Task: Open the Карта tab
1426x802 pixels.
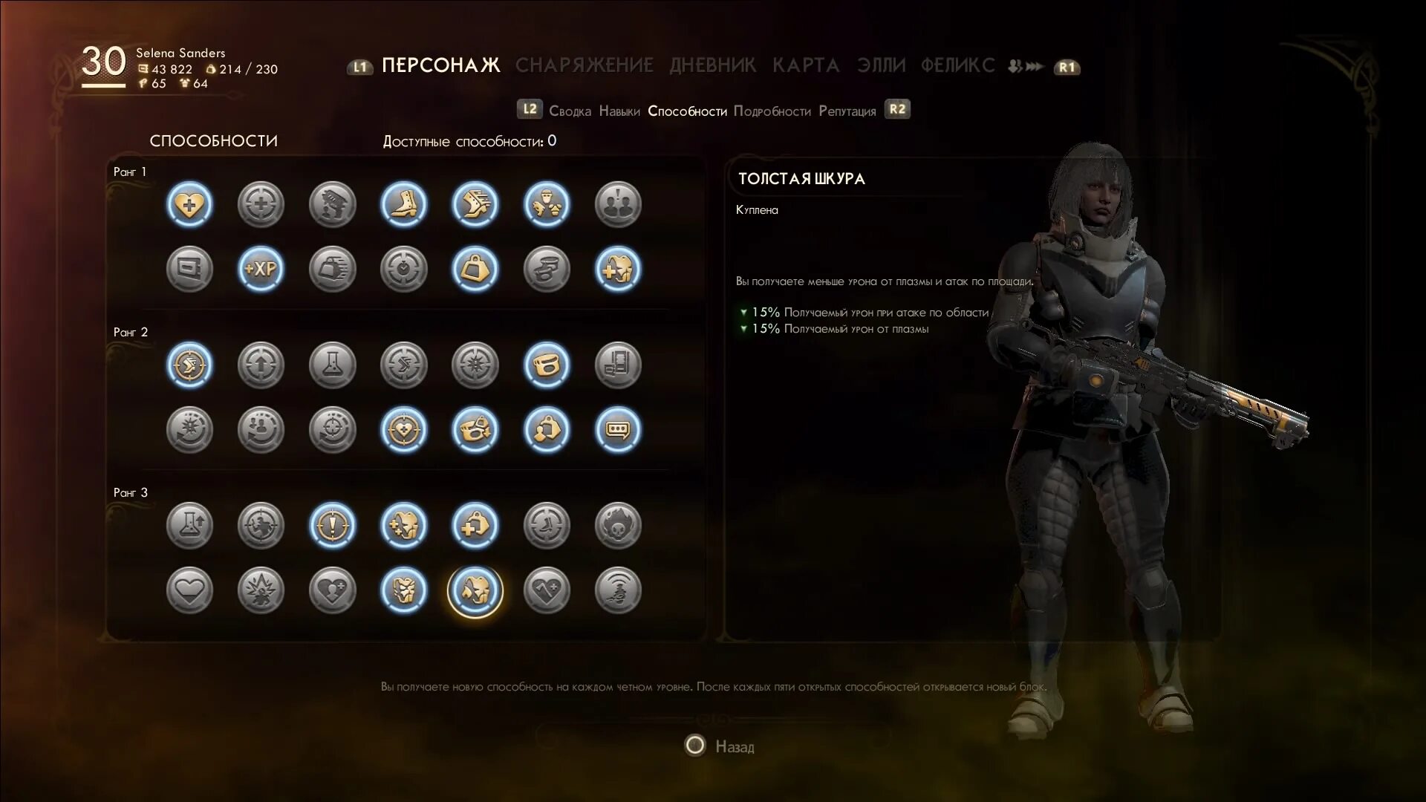Action: (806, 65)
